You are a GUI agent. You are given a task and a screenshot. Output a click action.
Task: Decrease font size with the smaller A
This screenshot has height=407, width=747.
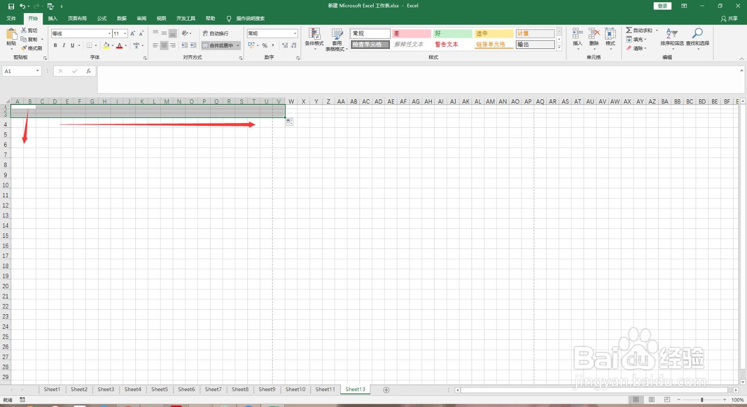pos(141,34)
